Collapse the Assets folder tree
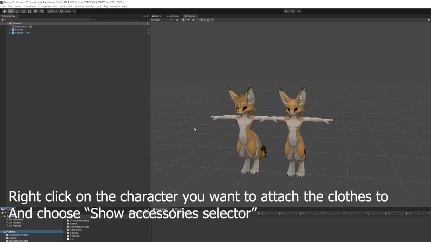Viewport: 431px width, 242px height. [2, 232]
